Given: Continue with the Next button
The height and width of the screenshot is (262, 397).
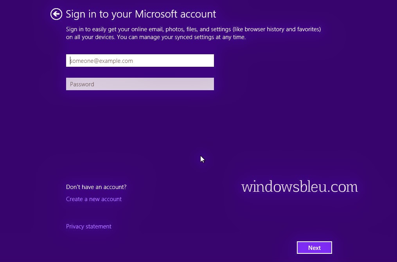Looking at the screenshot, I should tap(314, 248).
